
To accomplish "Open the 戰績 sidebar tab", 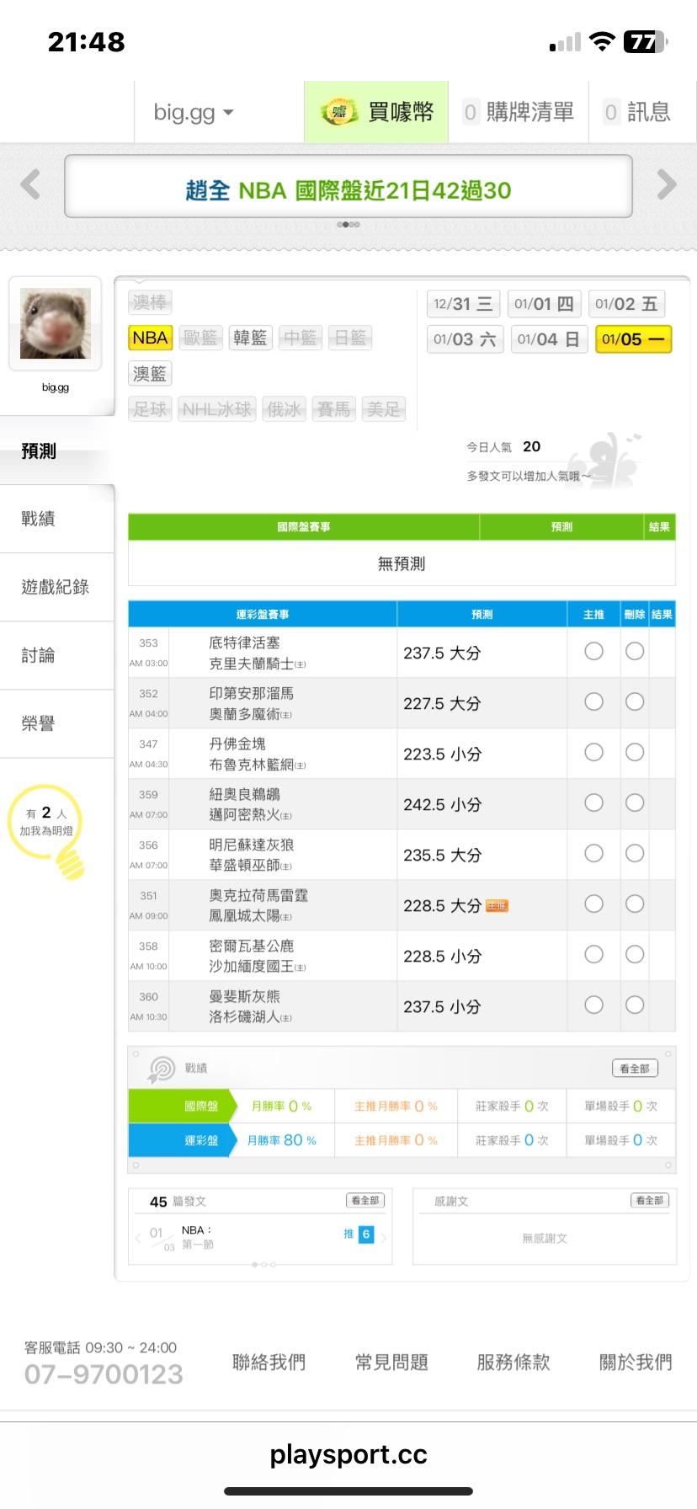I will (x=39, y=519).
